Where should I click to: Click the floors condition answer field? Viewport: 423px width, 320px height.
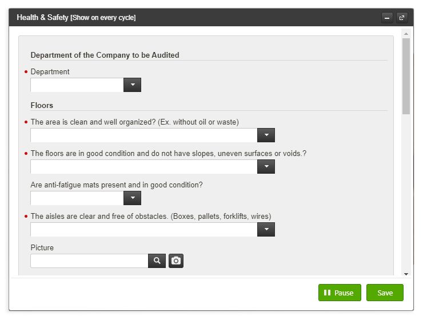point(144,167)
